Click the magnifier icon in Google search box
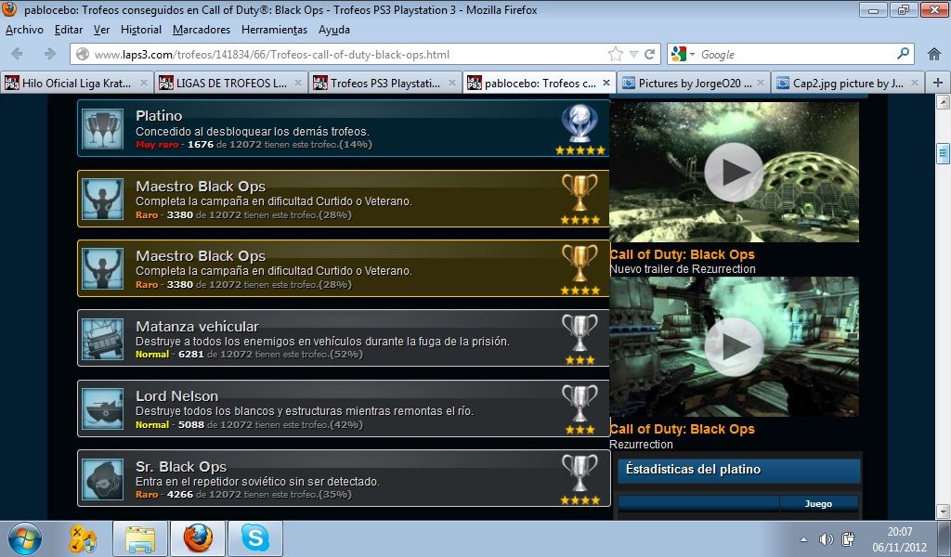The image size is (951, 557). (x=903, y=54)
